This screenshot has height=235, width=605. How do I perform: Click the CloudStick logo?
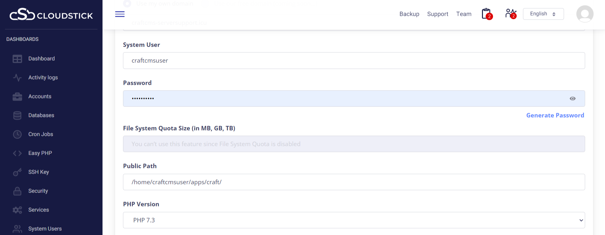tap(51, 15)
